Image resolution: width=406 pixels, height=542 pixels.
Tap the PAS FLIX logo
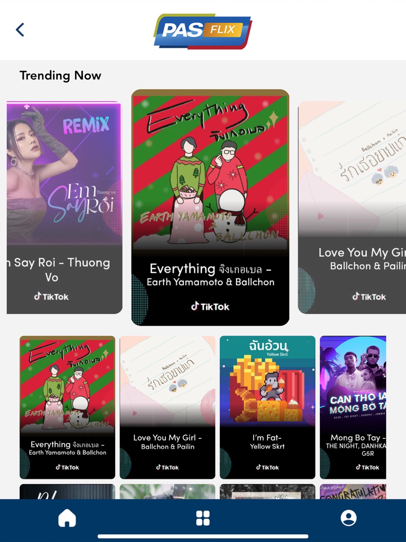(203, 31)
